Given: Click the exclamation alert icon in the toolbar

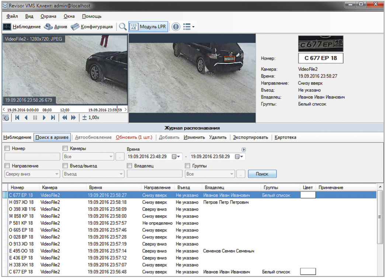Looking at the screenshot, I should tap(176, 27).
